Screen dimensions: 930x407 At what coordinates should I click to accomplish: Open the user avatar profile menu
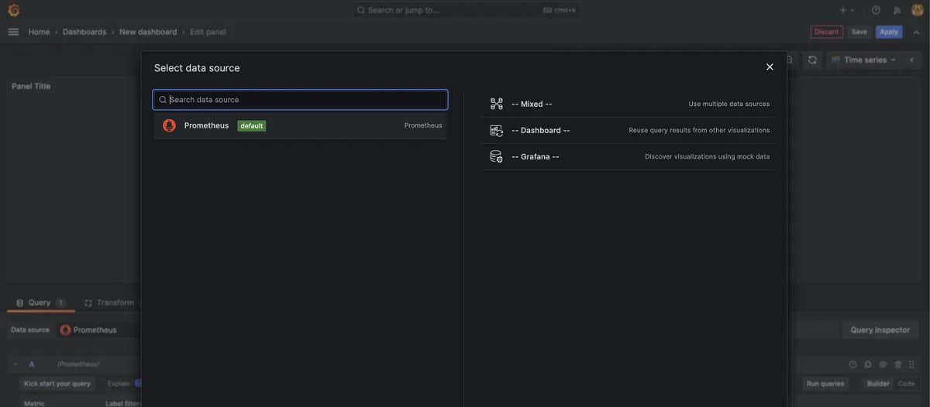(918, 10)
